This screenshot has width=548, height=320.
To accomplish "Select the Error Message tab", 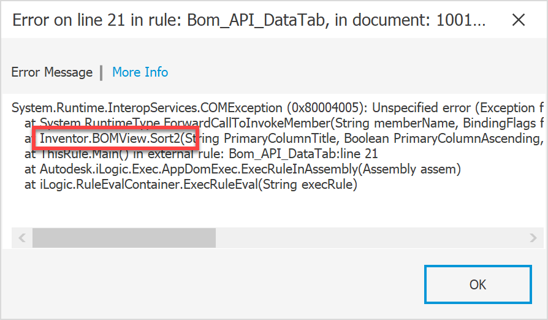I will coord(52,72).
